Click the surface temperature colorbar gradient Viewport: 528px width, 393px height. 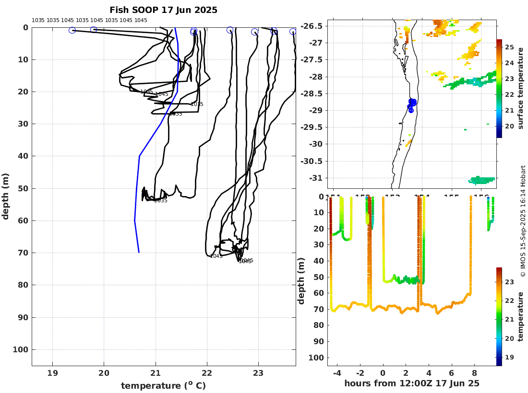click(499, 88)
